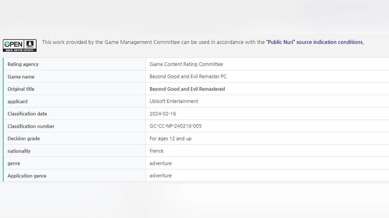Click the OPEN Public Nuri license badge
Image resolution: width=389 pixels, height=218 pixels.
(20, 45)
